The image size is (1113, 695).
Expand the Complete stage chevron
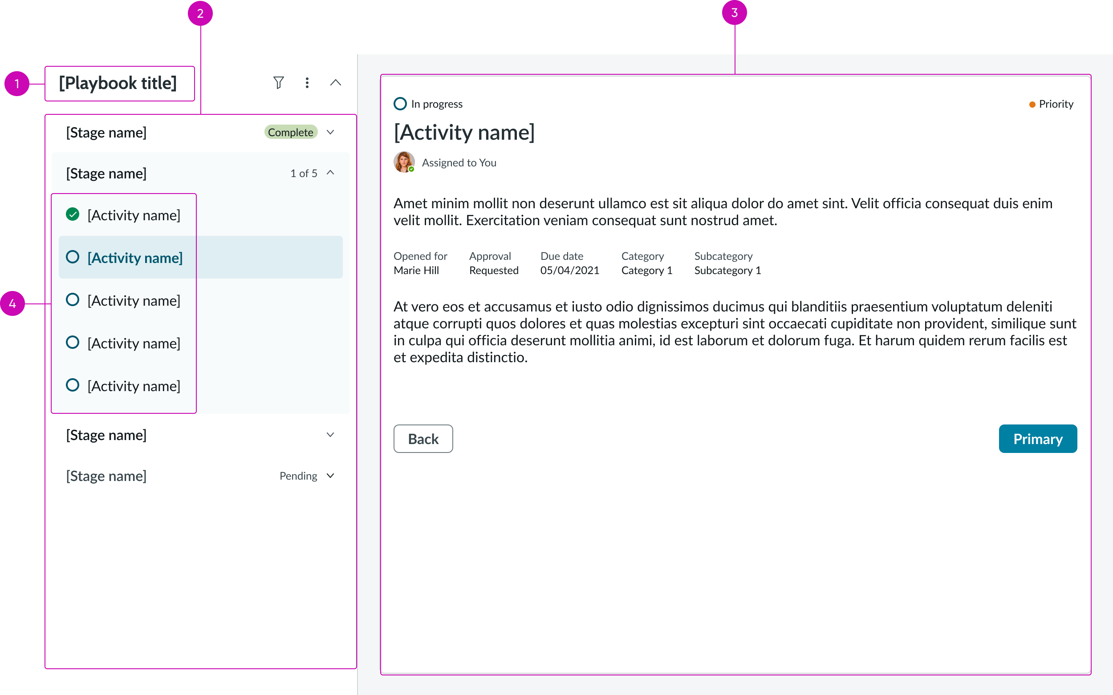tap(330, 133)
